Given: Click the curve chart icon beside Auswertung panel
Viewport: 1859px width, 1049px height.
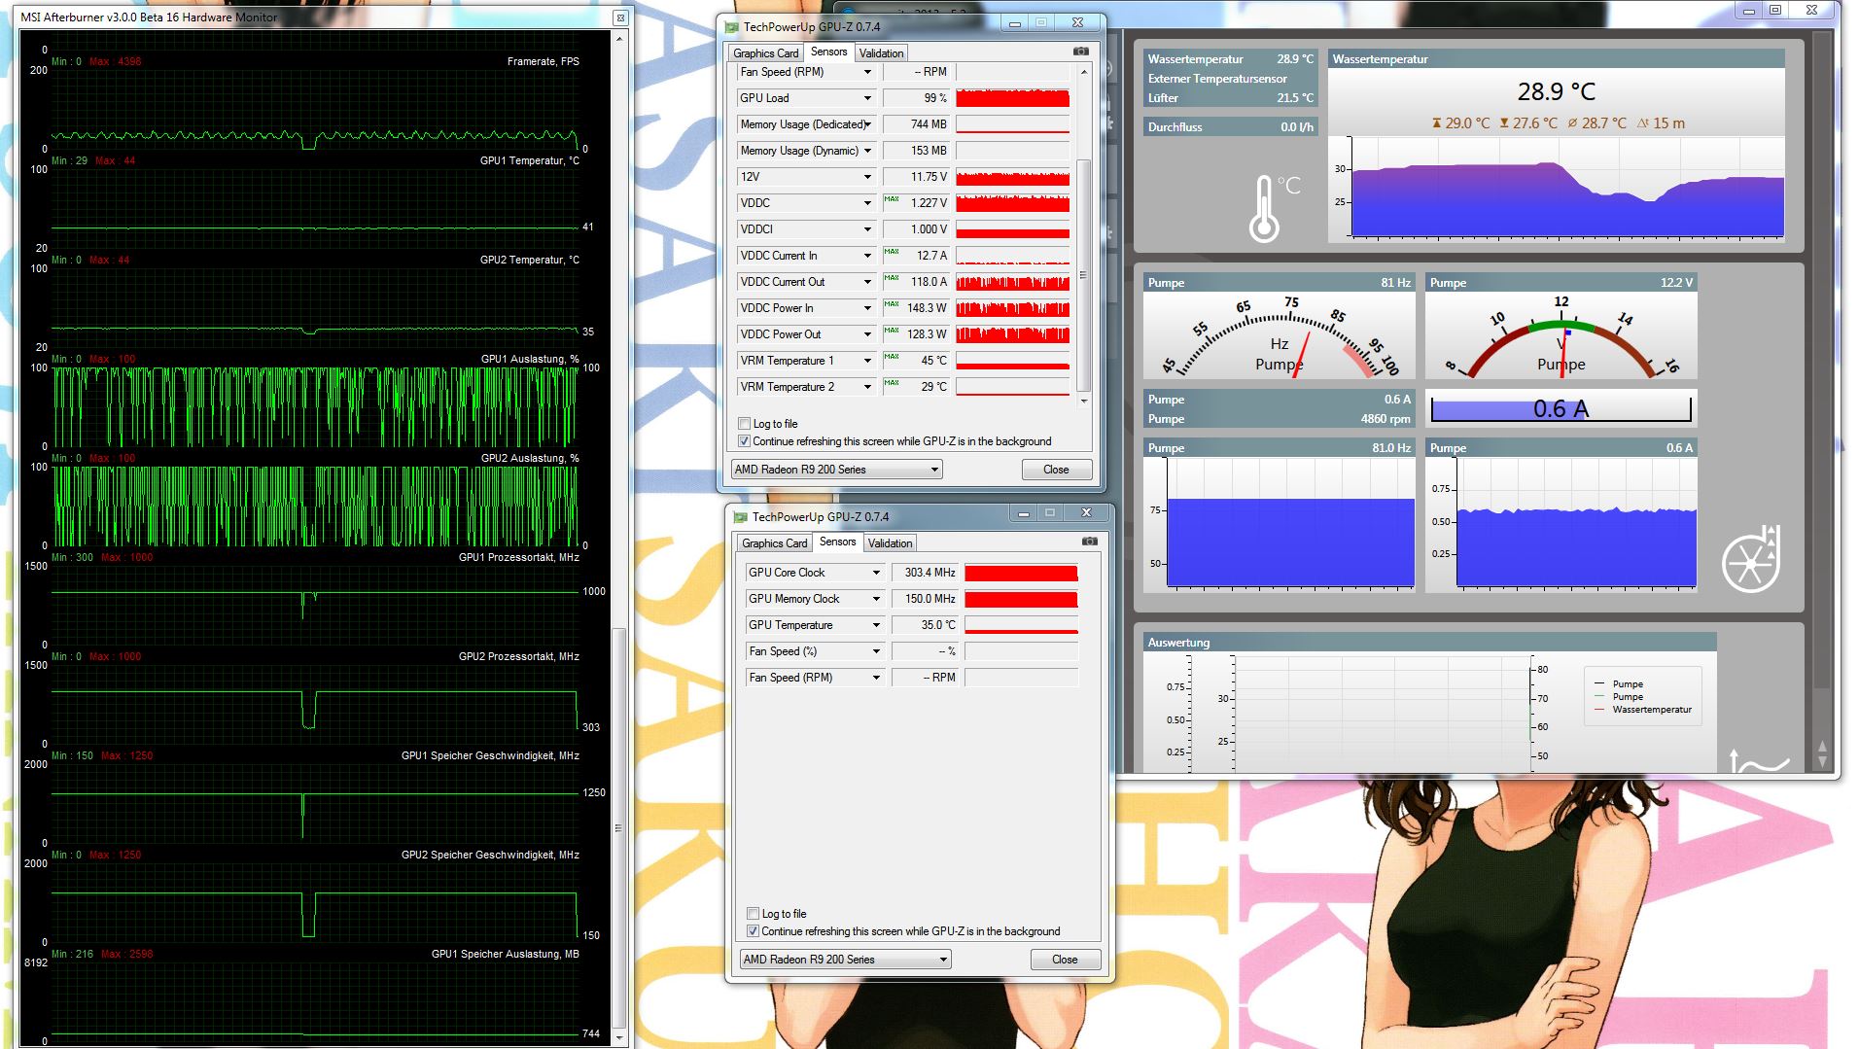Looking at the screenshot, I should point(1759,760).
